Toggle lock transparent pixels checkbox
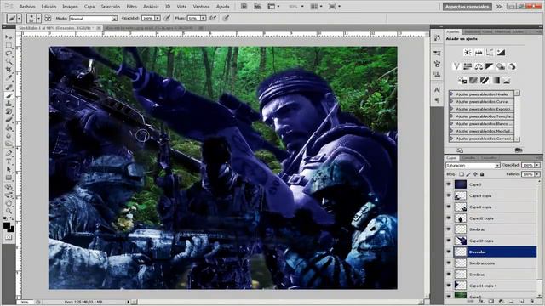Screen dimensions: 545x306 click(462, 174)
